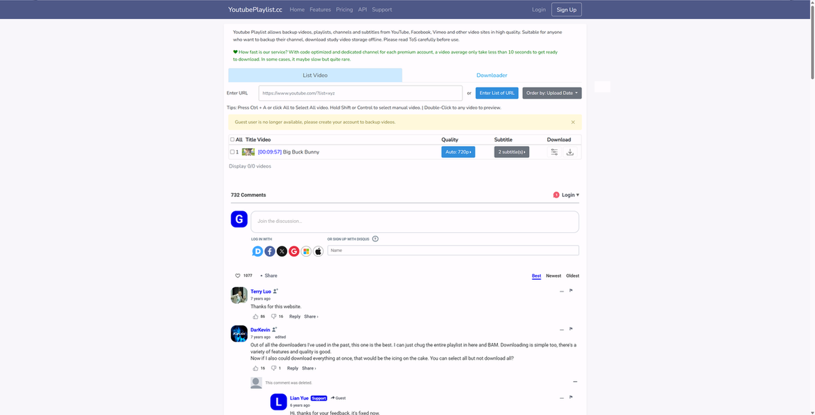The image size is (815, 415).
Task: Follow DarKevin via the person-plus icon
Action: (x=274, y=329)
